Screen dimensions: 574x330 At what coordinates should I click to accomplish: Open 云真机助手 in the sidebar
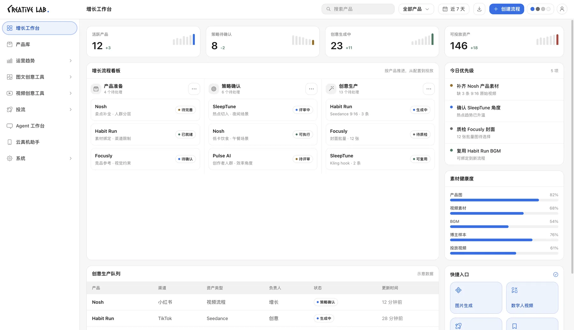40,142
